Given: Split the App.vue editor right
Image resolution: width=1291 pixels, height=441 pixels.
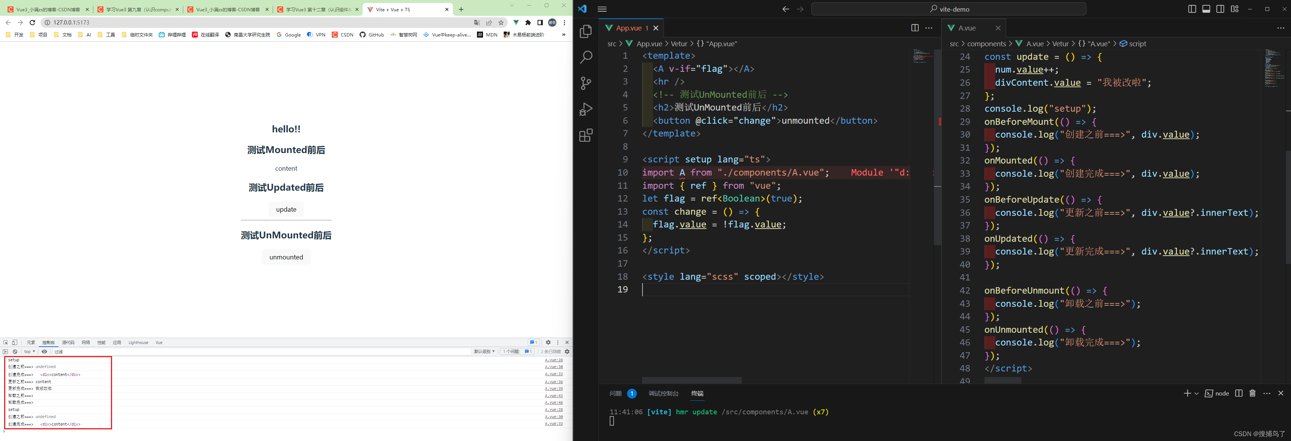Looking at the screenshot, I should pos(914,28).
